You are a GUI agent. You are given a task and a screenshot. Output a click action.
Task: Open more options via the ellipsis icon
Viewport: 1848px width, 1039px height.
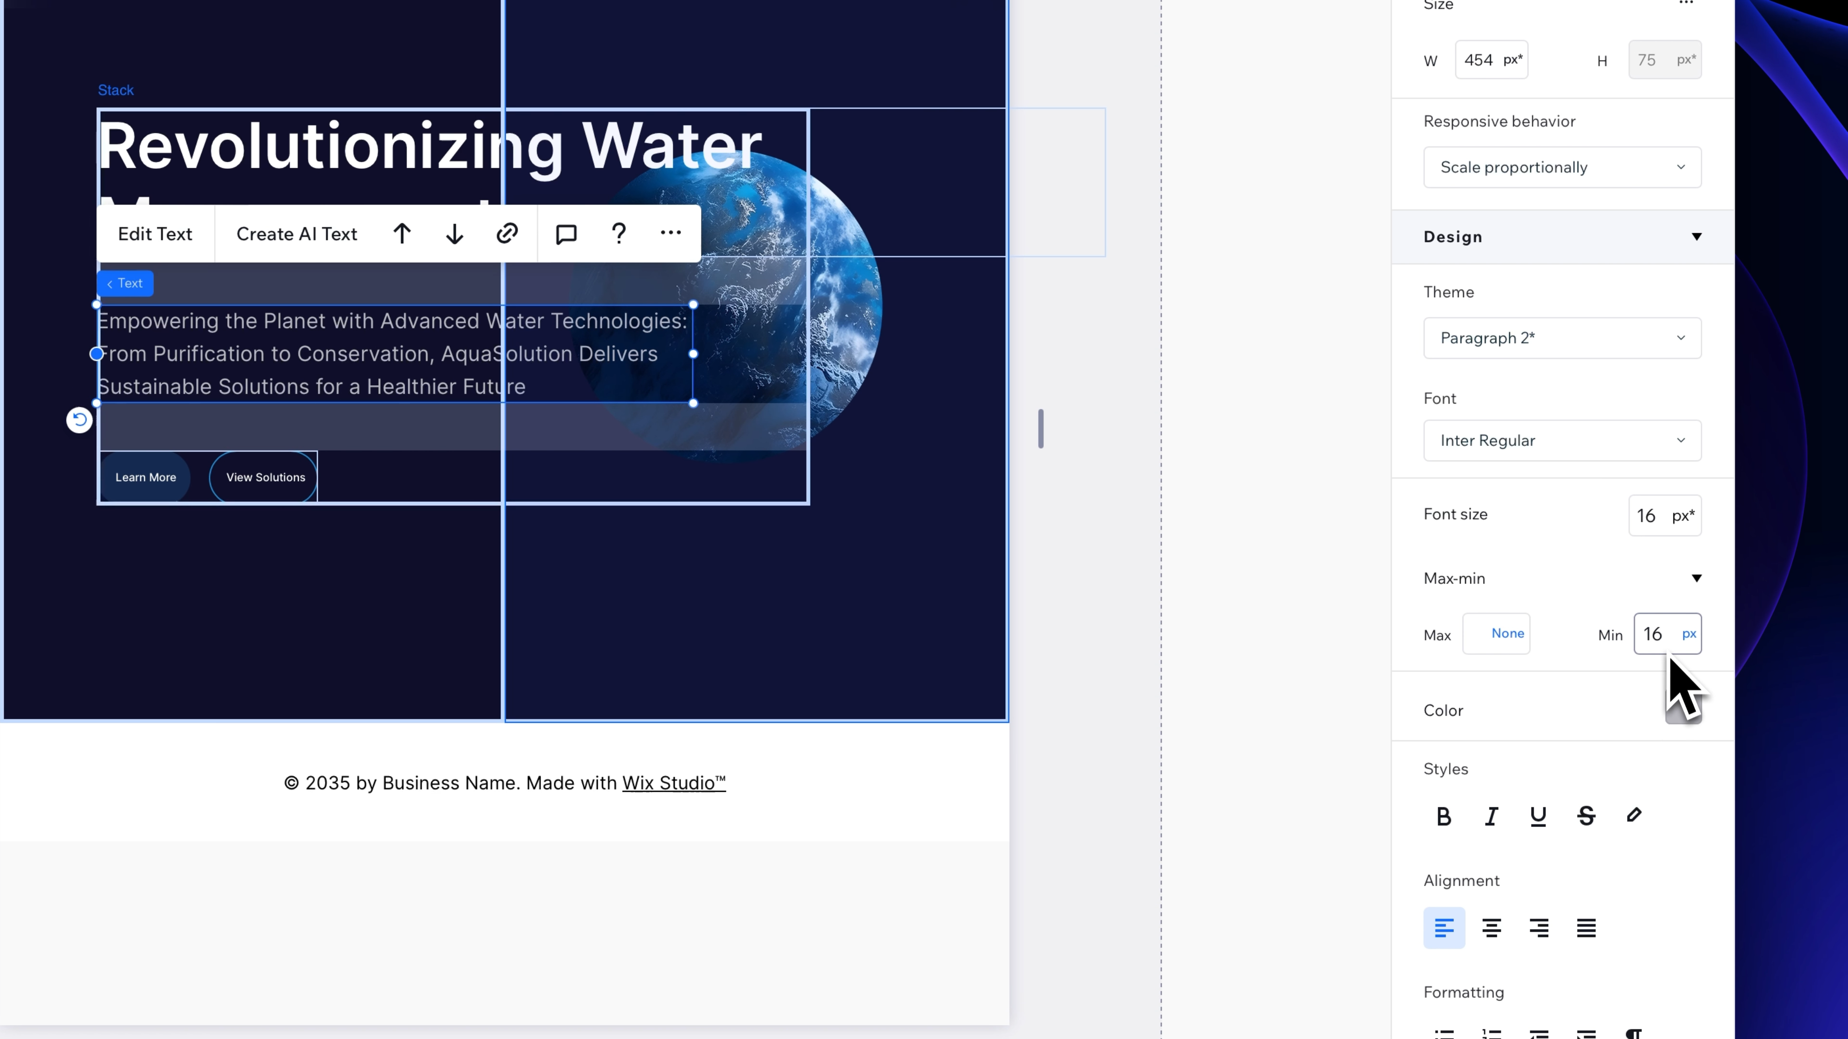click(x=670, y=233)
